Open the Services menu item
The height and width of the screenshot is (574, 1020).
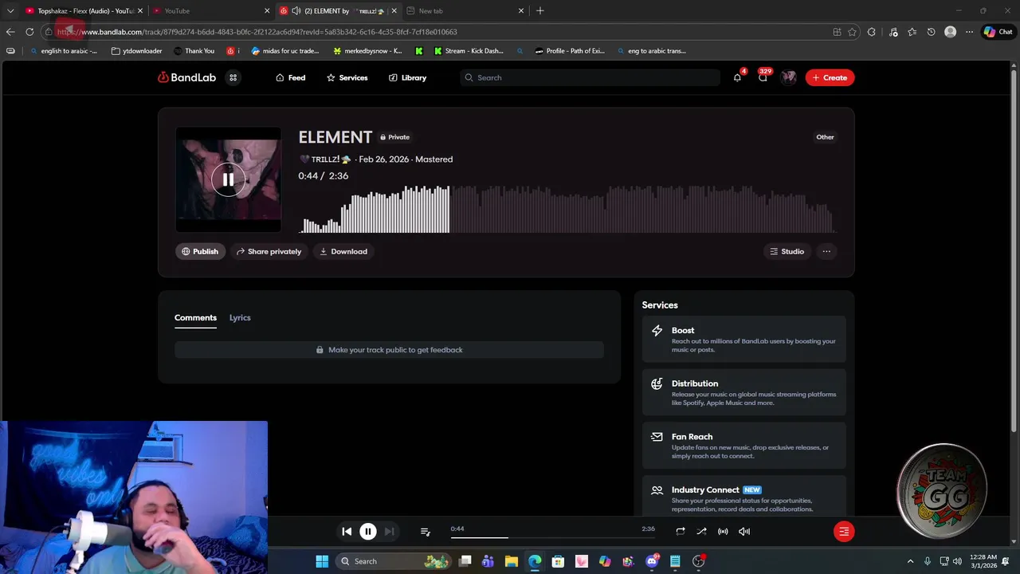(x=347, y=77)
